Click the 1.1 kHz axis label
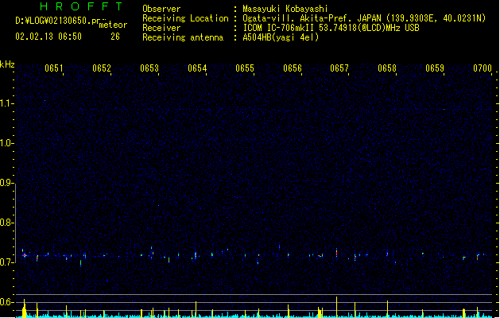 (6, 103)
